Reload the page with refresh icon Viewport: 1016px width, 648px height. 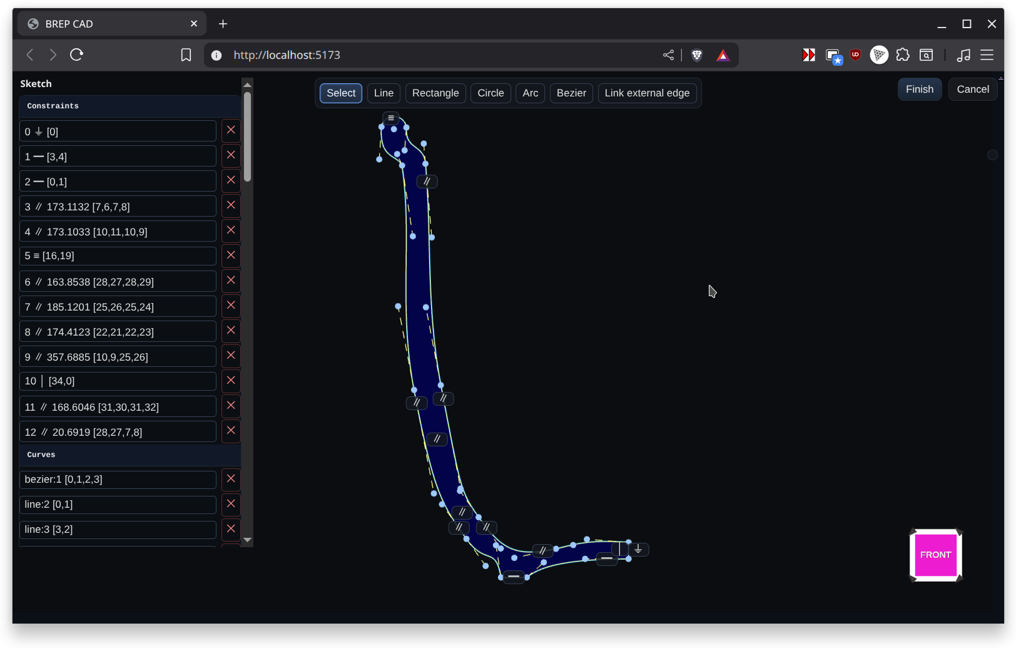pos(76,55)
